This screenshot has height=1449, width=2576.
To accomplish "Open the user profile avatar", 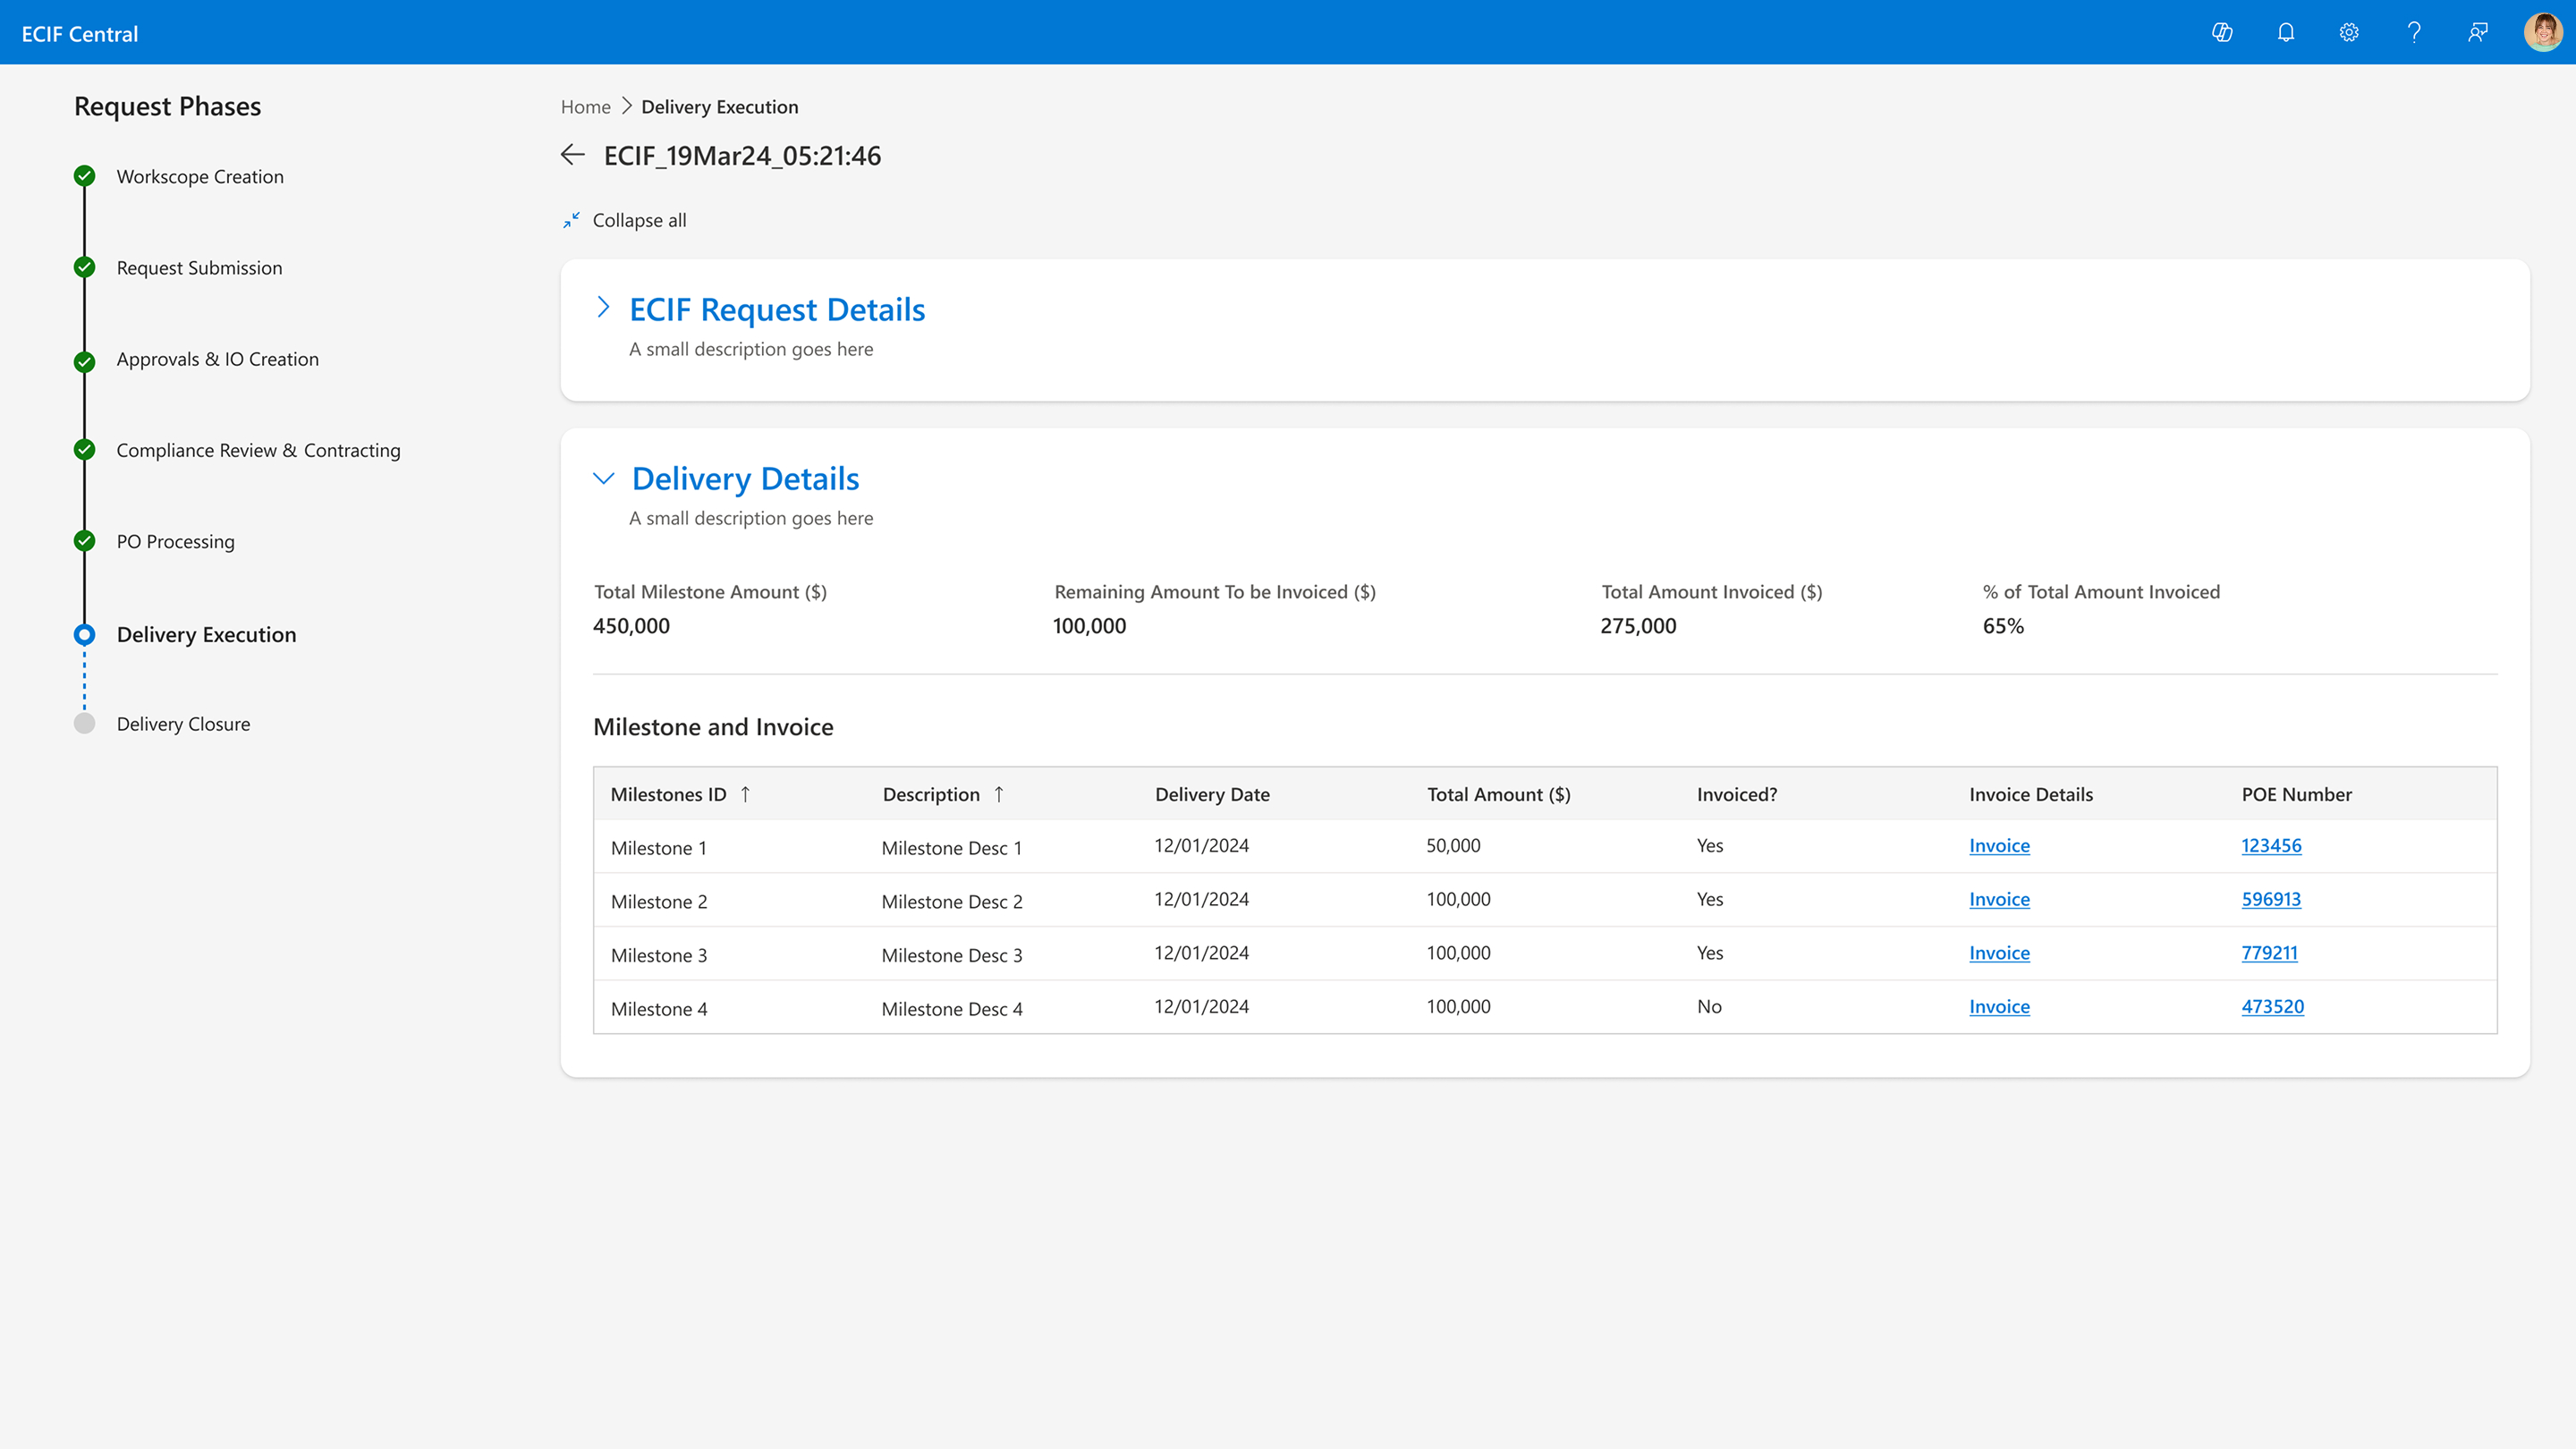I will [x=2542, y=33].
